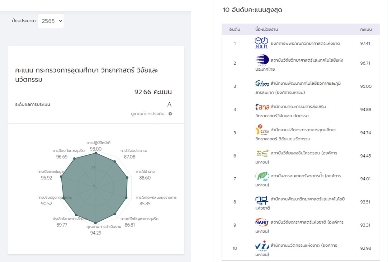Open องค์การพิพิธภัณฑ์วิทยาศาสตร์แห่งชาติ organization name
This screenshot has width=388, height=262.
tap(305, 44)
